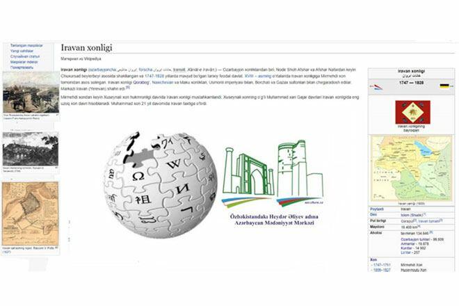Open the 'Yangi sahifalar' sidebar link
Viewport: 459px width, 306px height.
[22, 51]
